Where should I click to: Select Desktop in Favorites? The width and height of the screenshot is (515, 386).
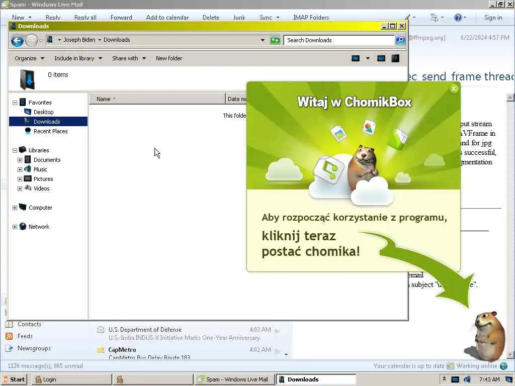(x=43, y=112)
